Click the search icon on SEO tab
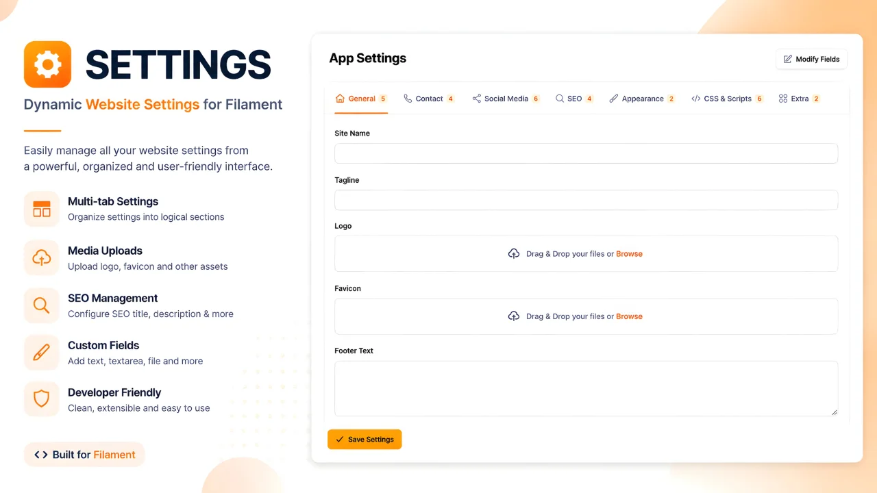 pyautogui.click(x=560, y=99)
